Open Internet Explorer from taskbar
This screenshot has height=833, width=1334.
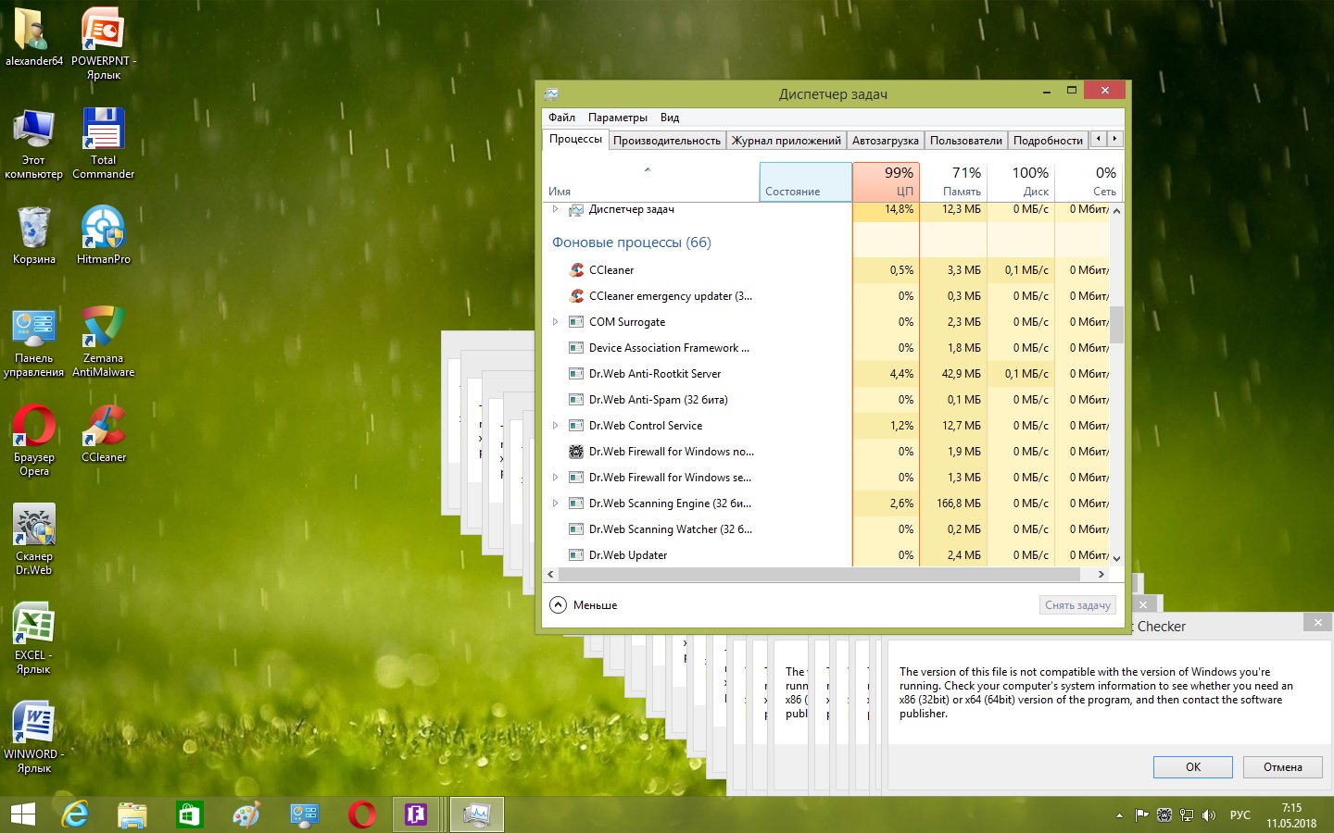pos(75,814)
